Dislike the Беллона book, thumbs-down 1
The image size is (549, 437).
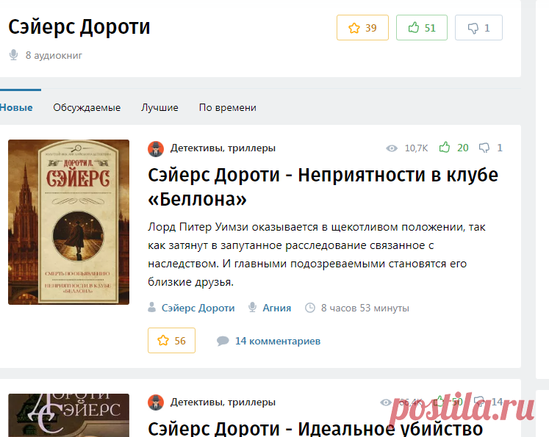click(490, 148)
